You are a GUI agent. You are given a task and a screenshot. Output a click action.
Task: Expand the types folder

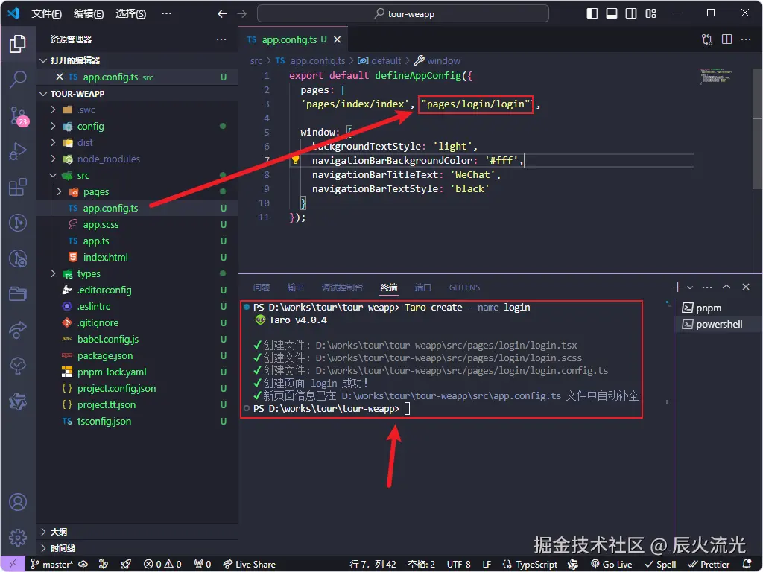tap(53, 274)
